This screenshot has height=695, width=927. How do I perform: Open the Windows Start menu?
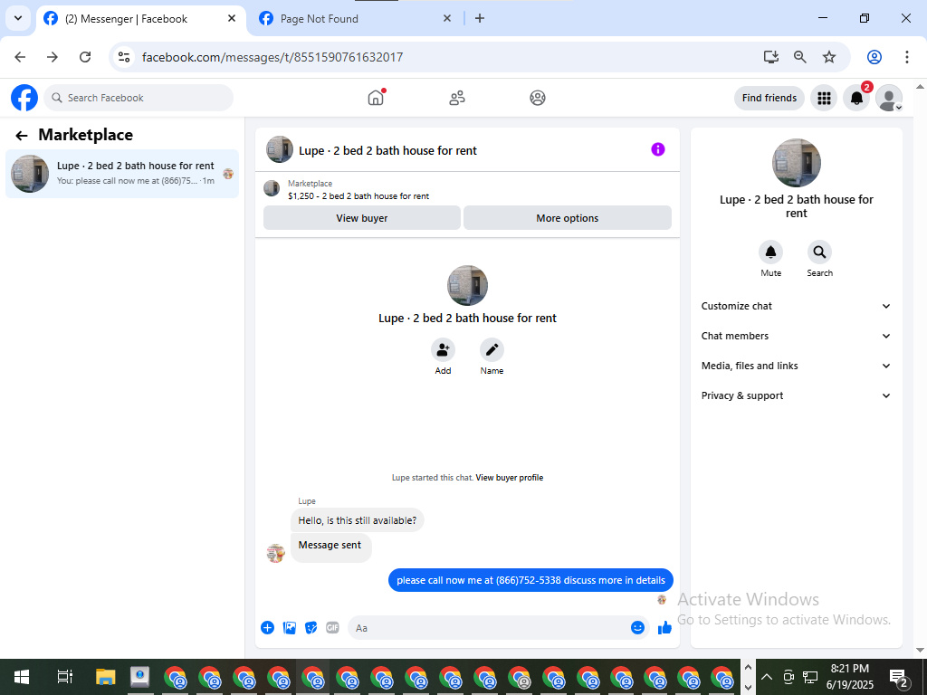tap(22, 677)
